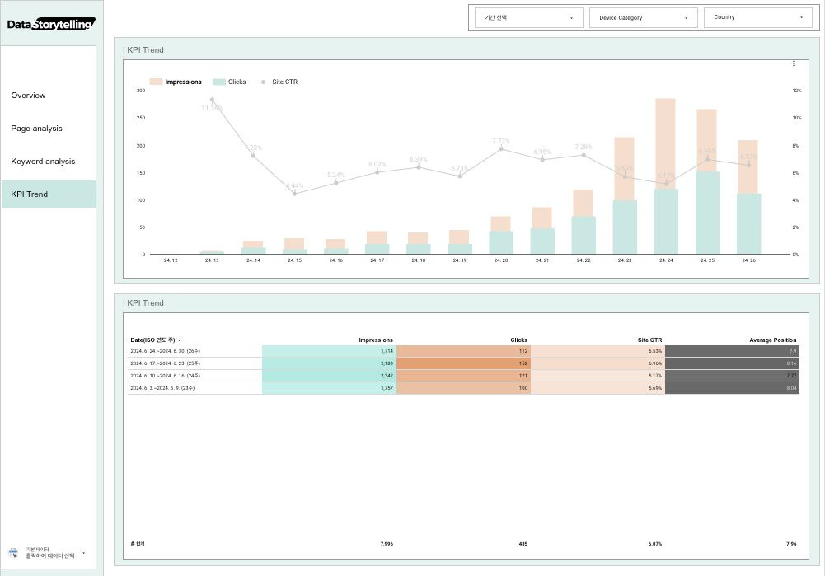Click Site CTR 5.17% table cell

click(x=598, y=376)
